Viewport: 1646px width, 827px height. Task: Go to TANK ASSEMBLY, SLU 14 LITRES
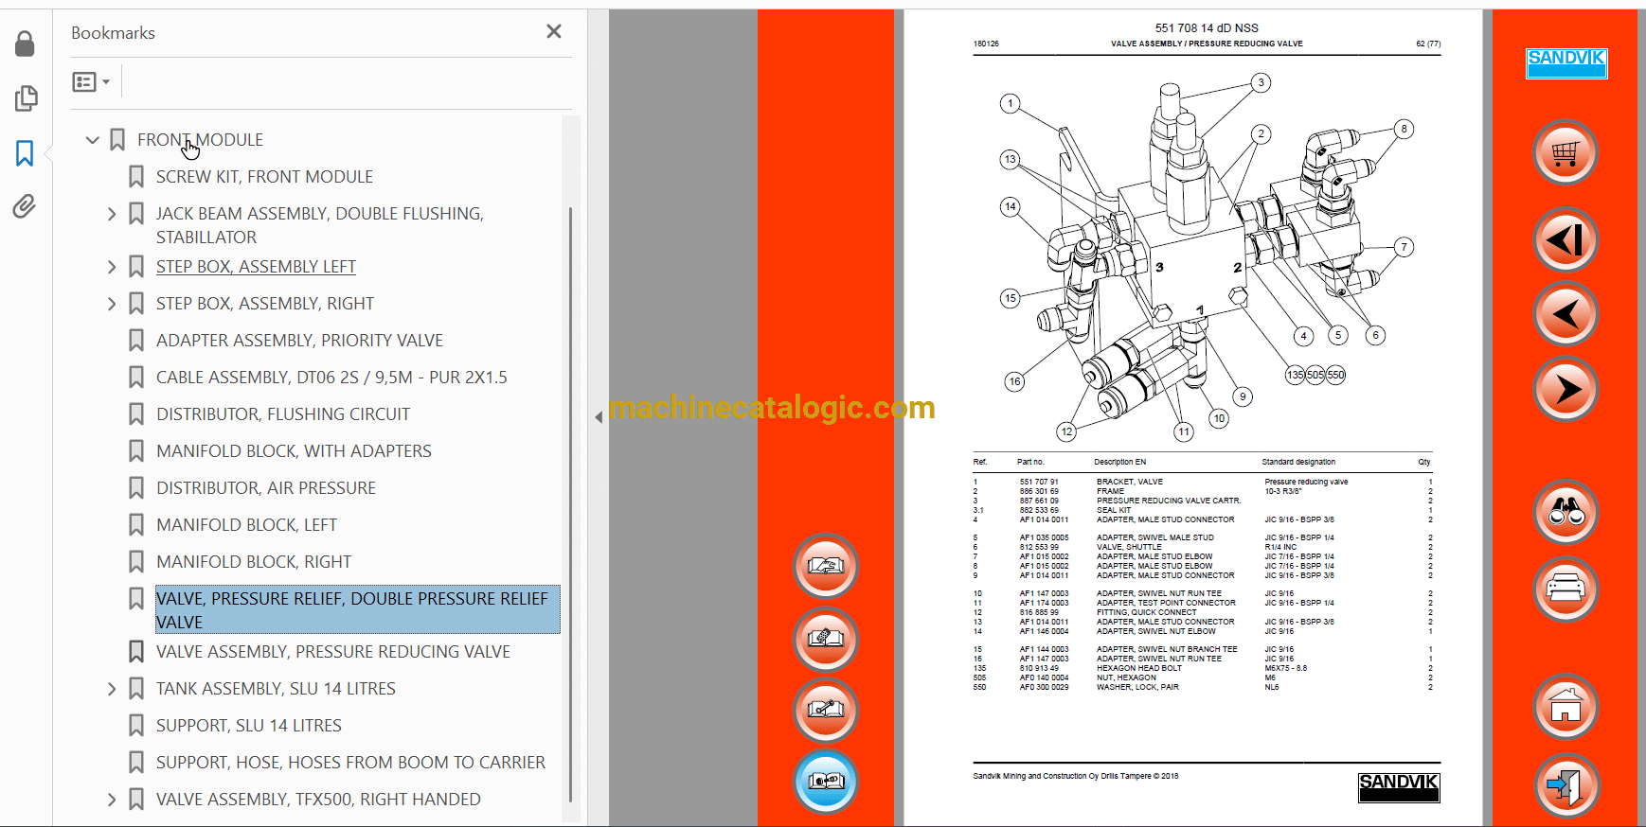(x=276, y=689)
